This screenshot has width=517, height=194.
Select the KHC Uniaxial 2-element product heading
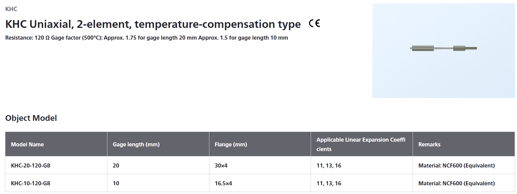(153, 24)
